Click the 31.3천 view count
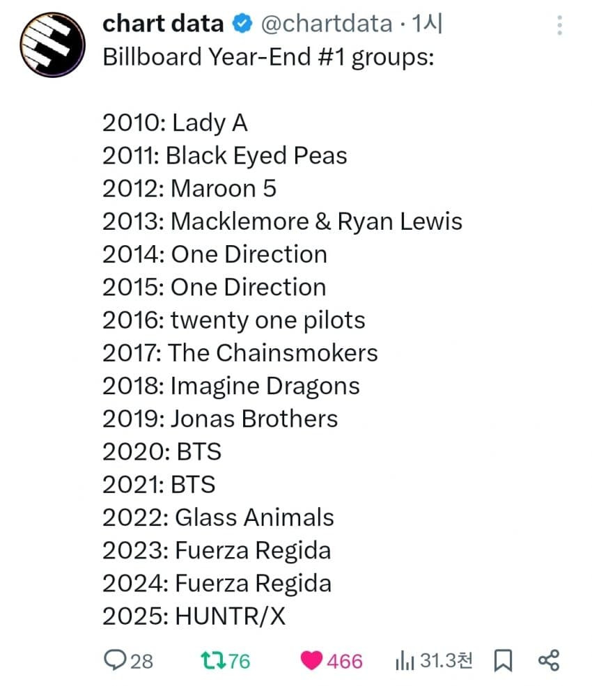This screenshot has width=592, height=686. point(446,660)
